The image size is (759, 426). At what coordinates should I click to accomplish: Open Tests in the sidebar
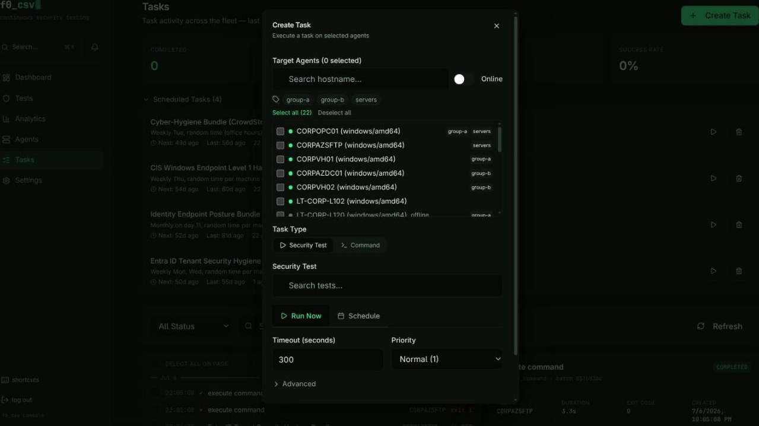click(x=52, y=98)
